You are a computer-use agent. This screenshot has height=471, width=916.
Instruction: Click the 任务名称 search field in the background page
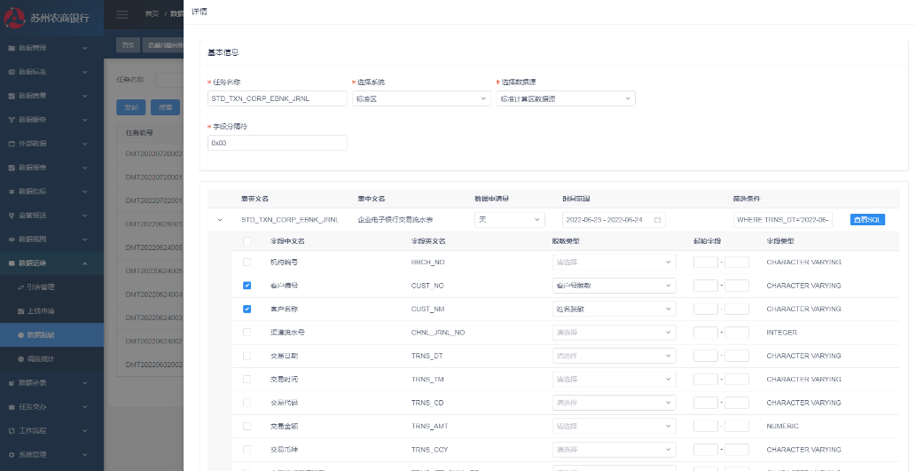(x=169, y=80)
